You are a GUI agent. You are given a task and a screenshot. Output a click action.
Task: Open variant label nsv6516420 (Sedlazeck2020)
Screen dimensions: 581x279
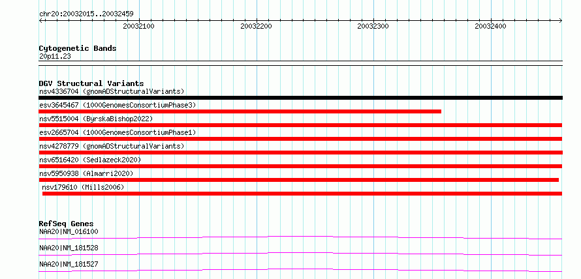point(90,160)
